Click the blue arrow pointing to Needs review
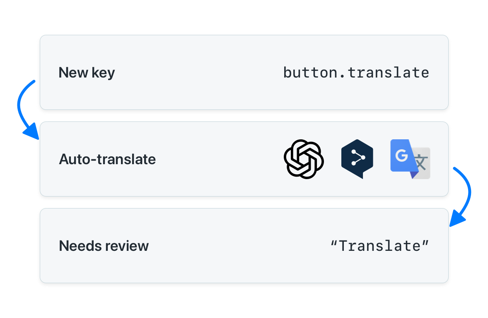The height and width of the screenshot is (318, 488). 460,197
